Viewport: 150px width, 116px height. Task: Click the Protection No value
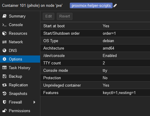[x=105, y=78]
